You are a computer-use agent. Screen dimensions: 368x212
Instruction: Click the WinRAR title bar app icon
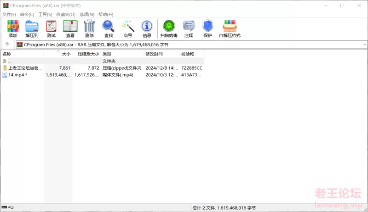(x=6, y=6)
